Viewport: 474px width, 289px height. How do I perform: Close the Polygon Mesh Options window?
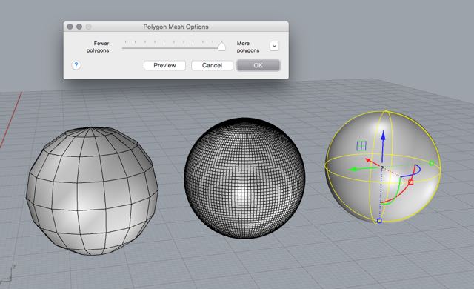coord(70,27)
